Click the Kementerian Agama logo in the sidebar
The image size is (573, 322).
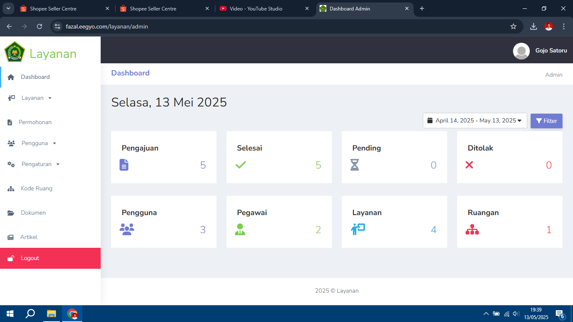click(x=15, y=52)
